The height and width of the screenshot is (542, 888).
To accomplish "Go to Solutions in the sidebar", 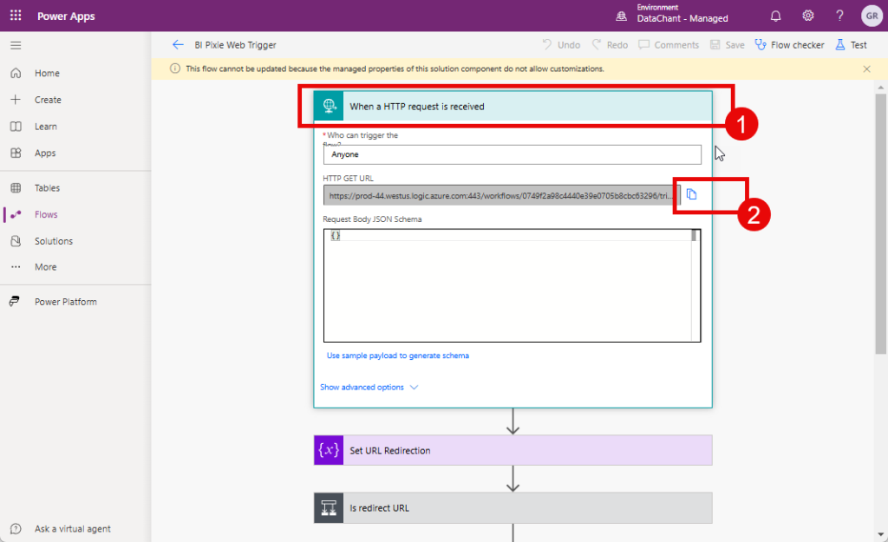I will pos(53,241).
